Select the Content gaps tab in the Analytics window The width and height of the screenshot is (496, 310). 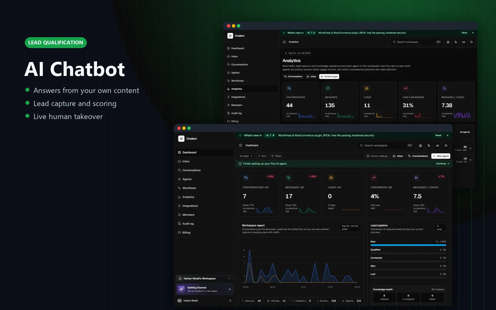pos(329,77)
